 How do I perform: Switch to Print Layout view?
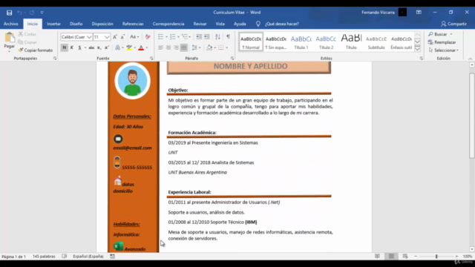(391, 256)
